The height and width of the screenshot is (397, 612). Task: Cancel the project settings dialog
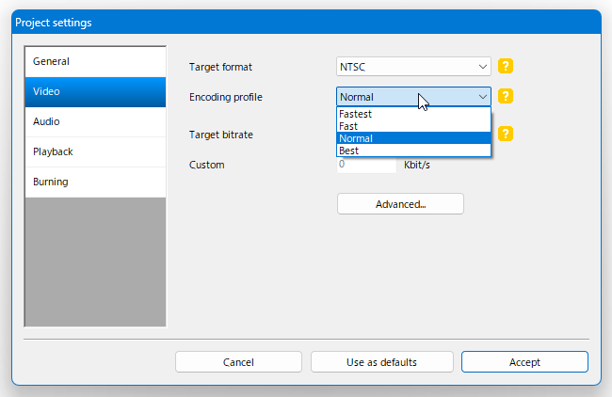click(x=238, y=362)
